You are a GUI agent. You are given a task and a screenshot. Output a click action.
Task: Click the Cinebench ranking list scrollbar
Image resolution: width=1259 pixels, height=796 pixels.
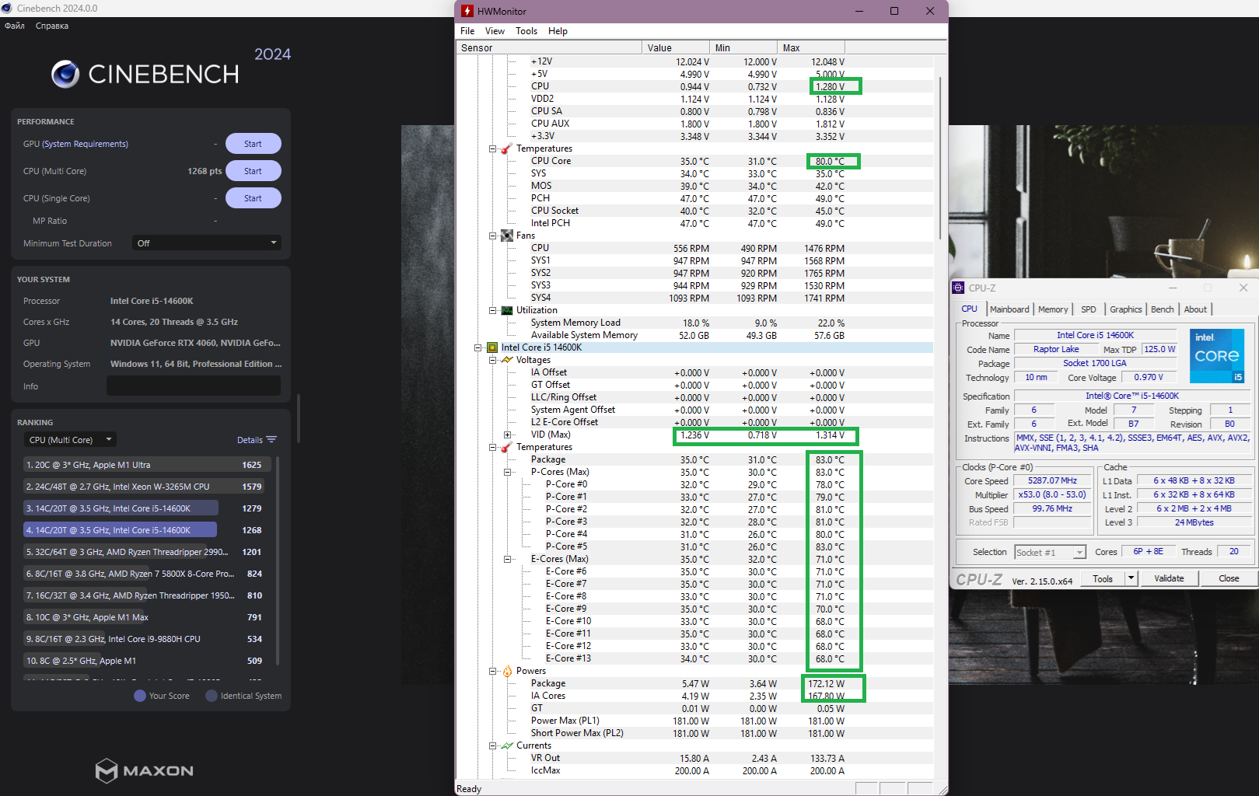pos(277,560)
